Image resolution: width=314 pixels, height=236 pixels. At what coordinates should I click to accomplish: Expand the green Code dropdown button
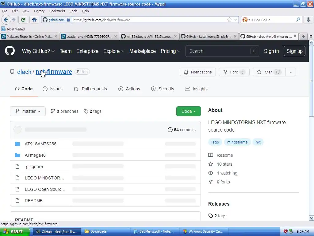click(x=189, y=111)
